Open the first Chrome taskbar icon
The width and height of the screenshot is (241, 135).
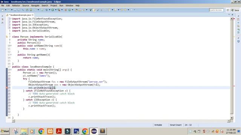tap(41, 131)
